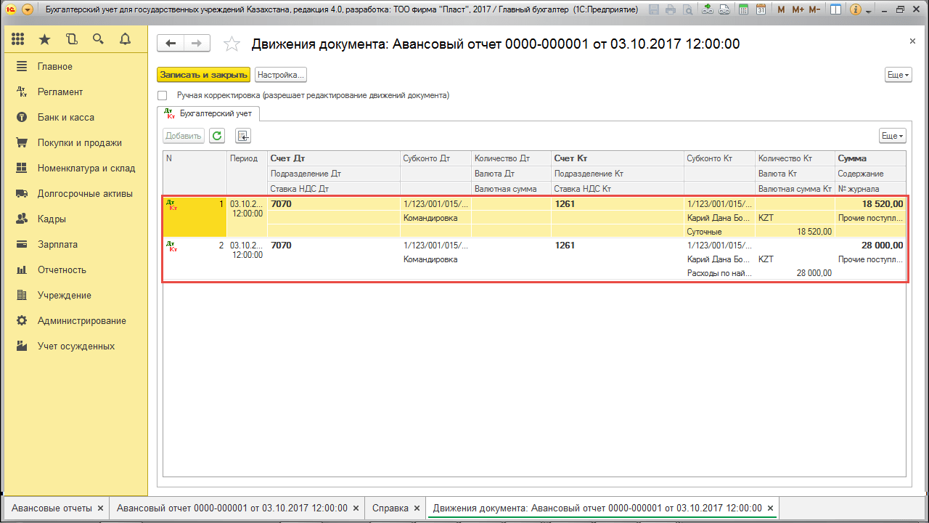Open the history icon in the top panel
Viewport: 929px width, 523px height.
[71, 39]
